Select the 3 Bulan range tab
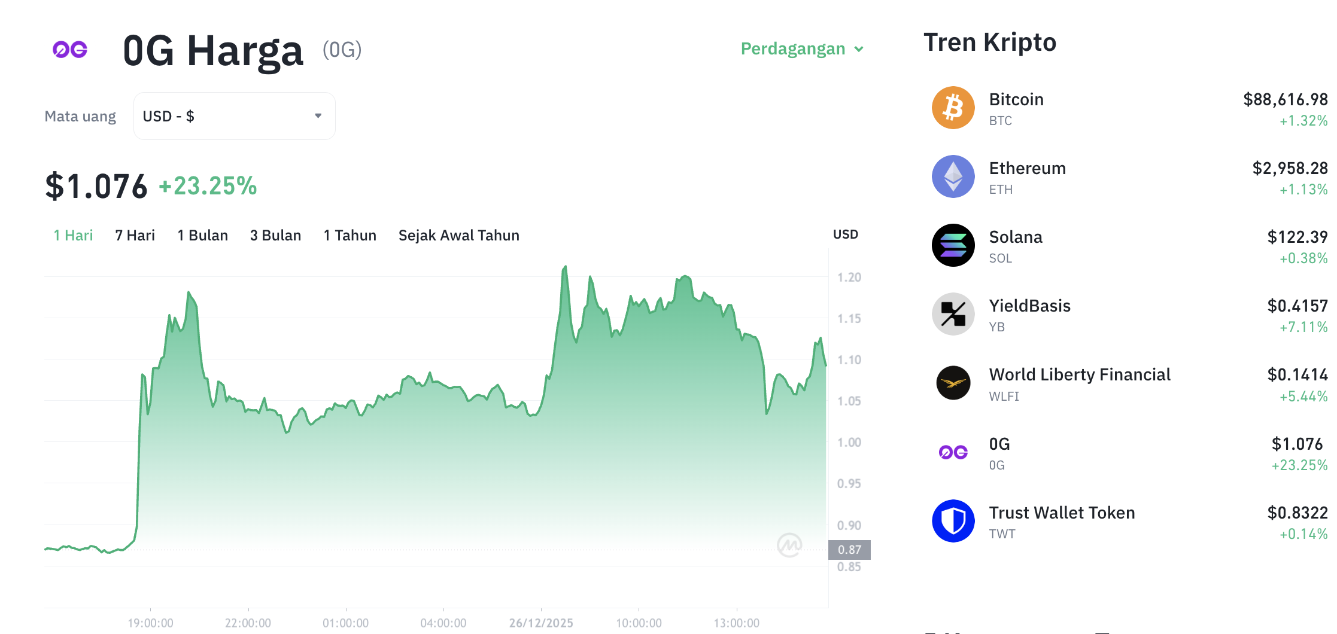This screenshot has height=634, width=1337. pos(275,235)
